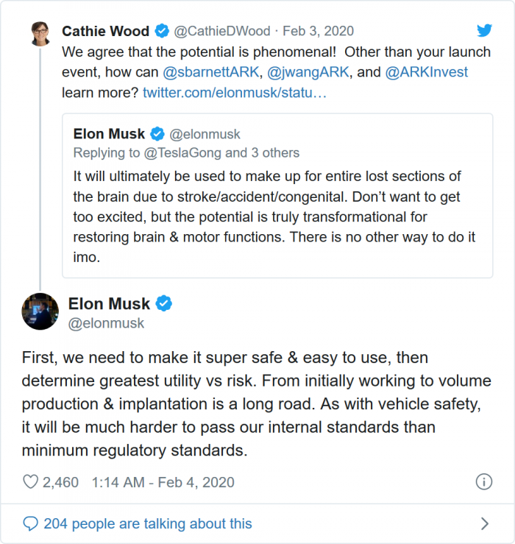
Task: Click the verified badge beside the large Elon Musk name
Action: (163, 303)
